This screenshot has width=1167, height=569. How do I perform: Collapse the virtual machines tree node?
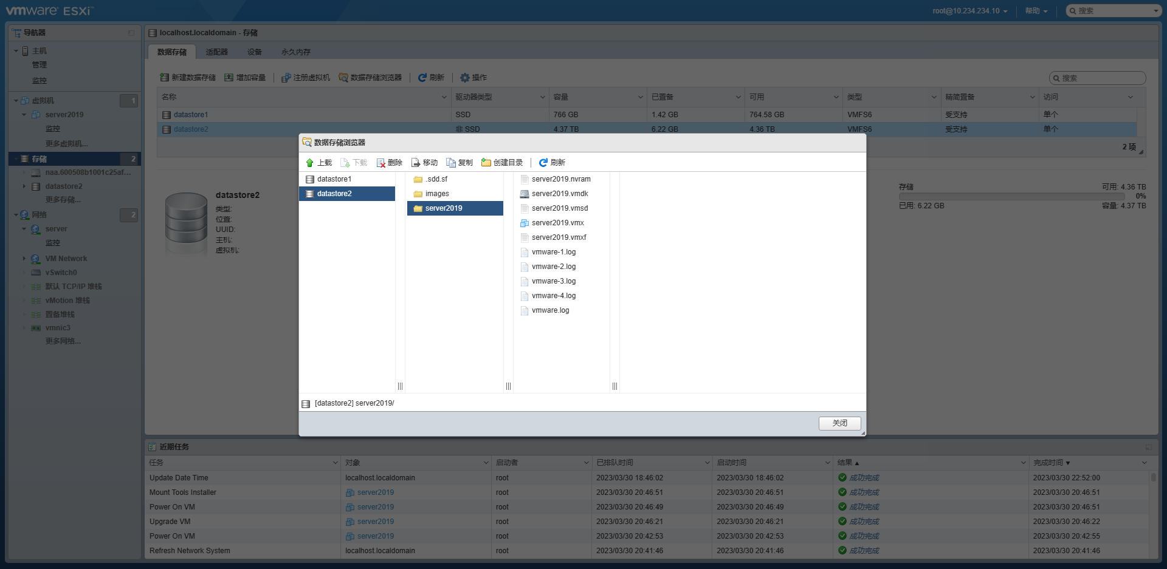coord(16,101)
